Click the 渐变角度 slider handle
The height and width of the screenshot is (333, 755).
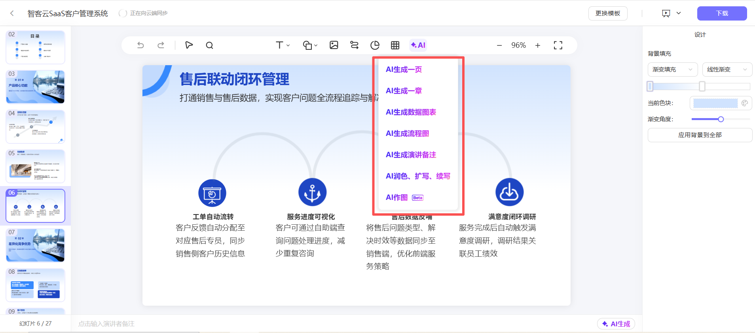coord(721,119)
